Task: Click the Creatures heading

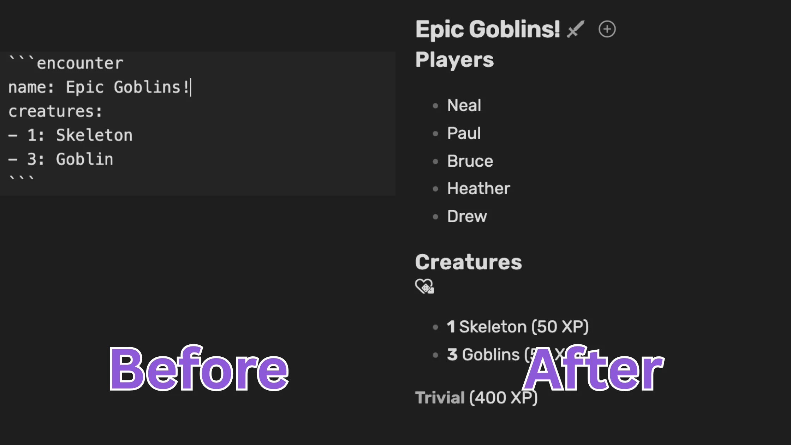Action: click(468, 262)
